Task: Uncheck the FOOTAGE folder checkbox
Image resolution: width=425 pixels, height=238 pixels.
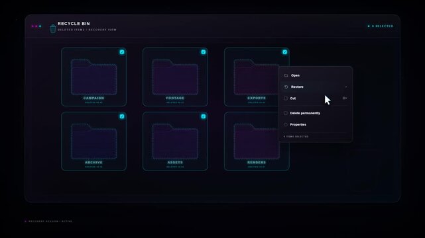Action: coord(204,52)
